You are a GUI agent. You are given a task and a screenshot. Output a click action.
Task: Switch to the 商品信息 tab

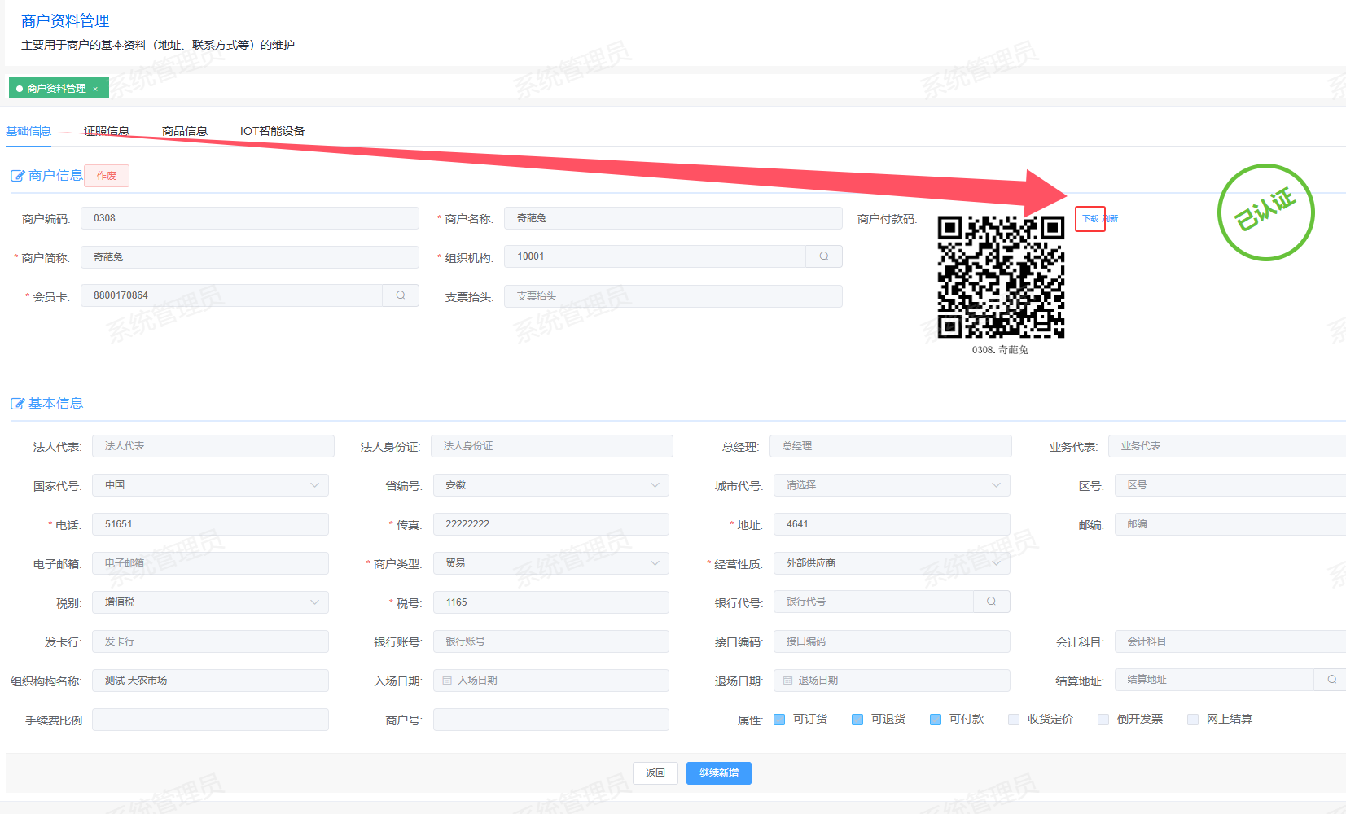185,131
